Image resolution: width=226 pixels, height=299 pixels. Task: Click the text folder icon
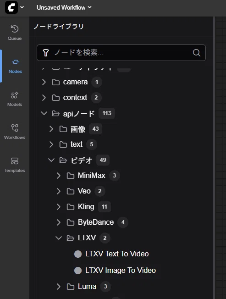pyautogui.click(x=63, y=144)
